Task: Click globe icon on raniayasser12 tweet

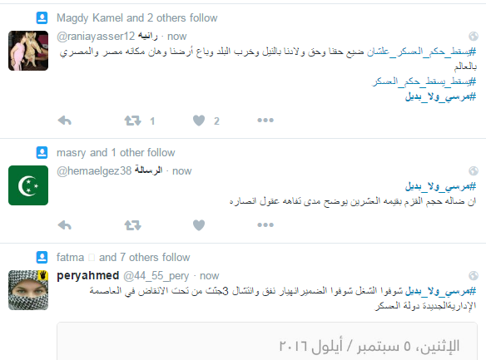Action: tap(474, 37)
